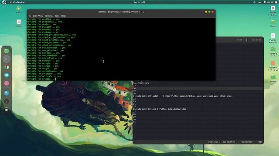Open the View menu in the terminal
279x156 pixels.
click(x=41, y=16)
